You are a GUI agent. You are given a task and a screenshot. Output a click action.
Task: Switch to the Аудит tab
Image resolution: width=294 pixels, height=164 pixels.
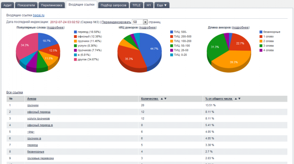(x=8, y=5)
